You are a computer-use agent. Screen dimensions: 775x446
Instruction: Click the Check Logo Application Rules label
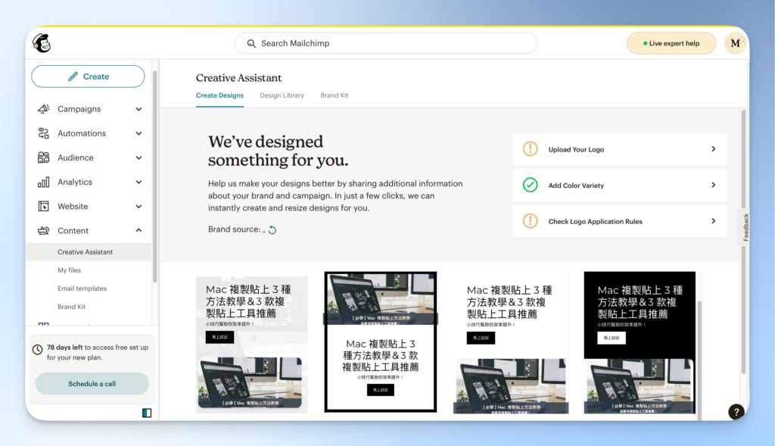click(x=595, y=222)
